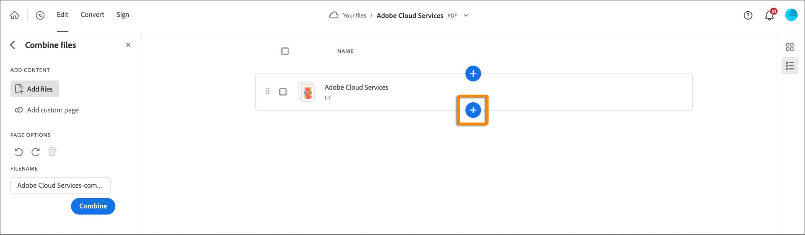Open the Your files breadcrumb

point(354,15)
